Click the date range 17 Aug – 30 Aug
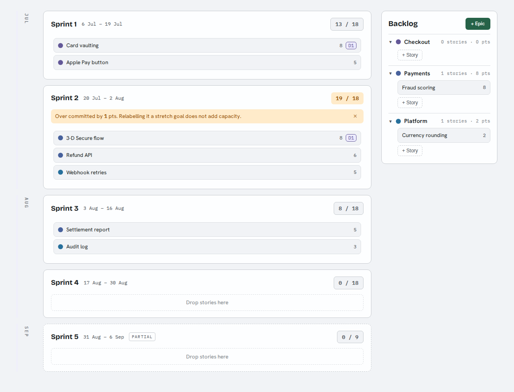This screenshot has width=514, height=392. (105, 283)
